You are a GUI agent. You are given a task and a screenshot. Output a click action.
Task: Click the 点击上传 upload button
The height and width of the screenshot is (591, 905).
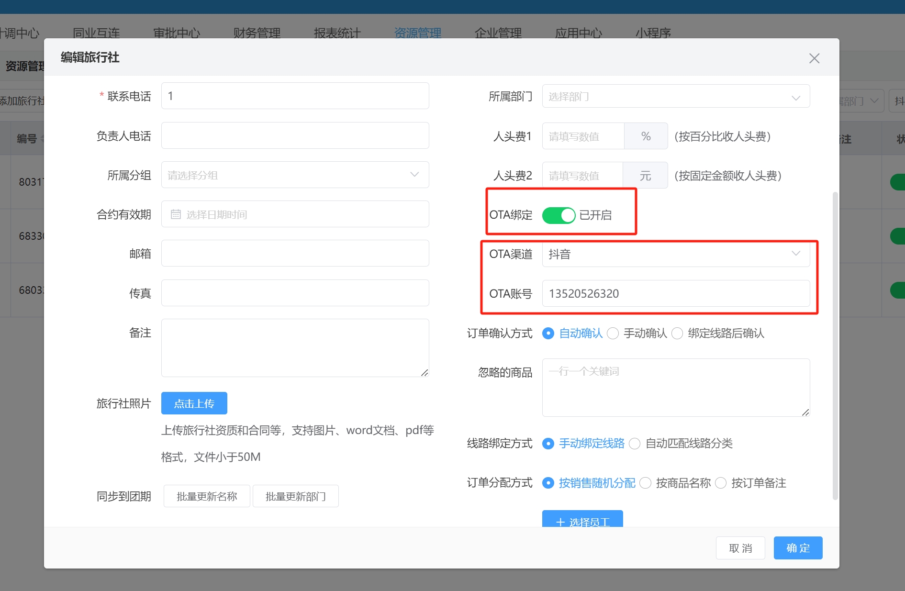pyautogui.click(x=194, y=403)
